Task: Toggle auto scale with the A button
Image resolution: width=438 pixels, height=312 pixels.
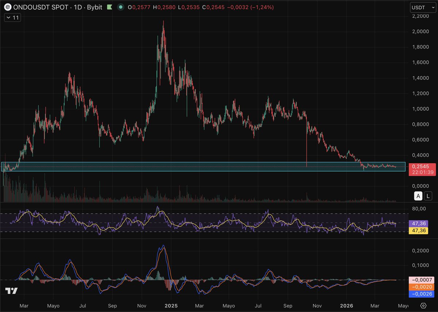Action: click(x=418, y=196)
